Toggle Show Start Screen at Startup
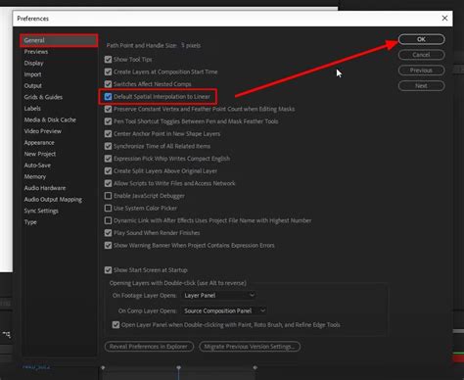464x380 pixels. coord(108,270)
